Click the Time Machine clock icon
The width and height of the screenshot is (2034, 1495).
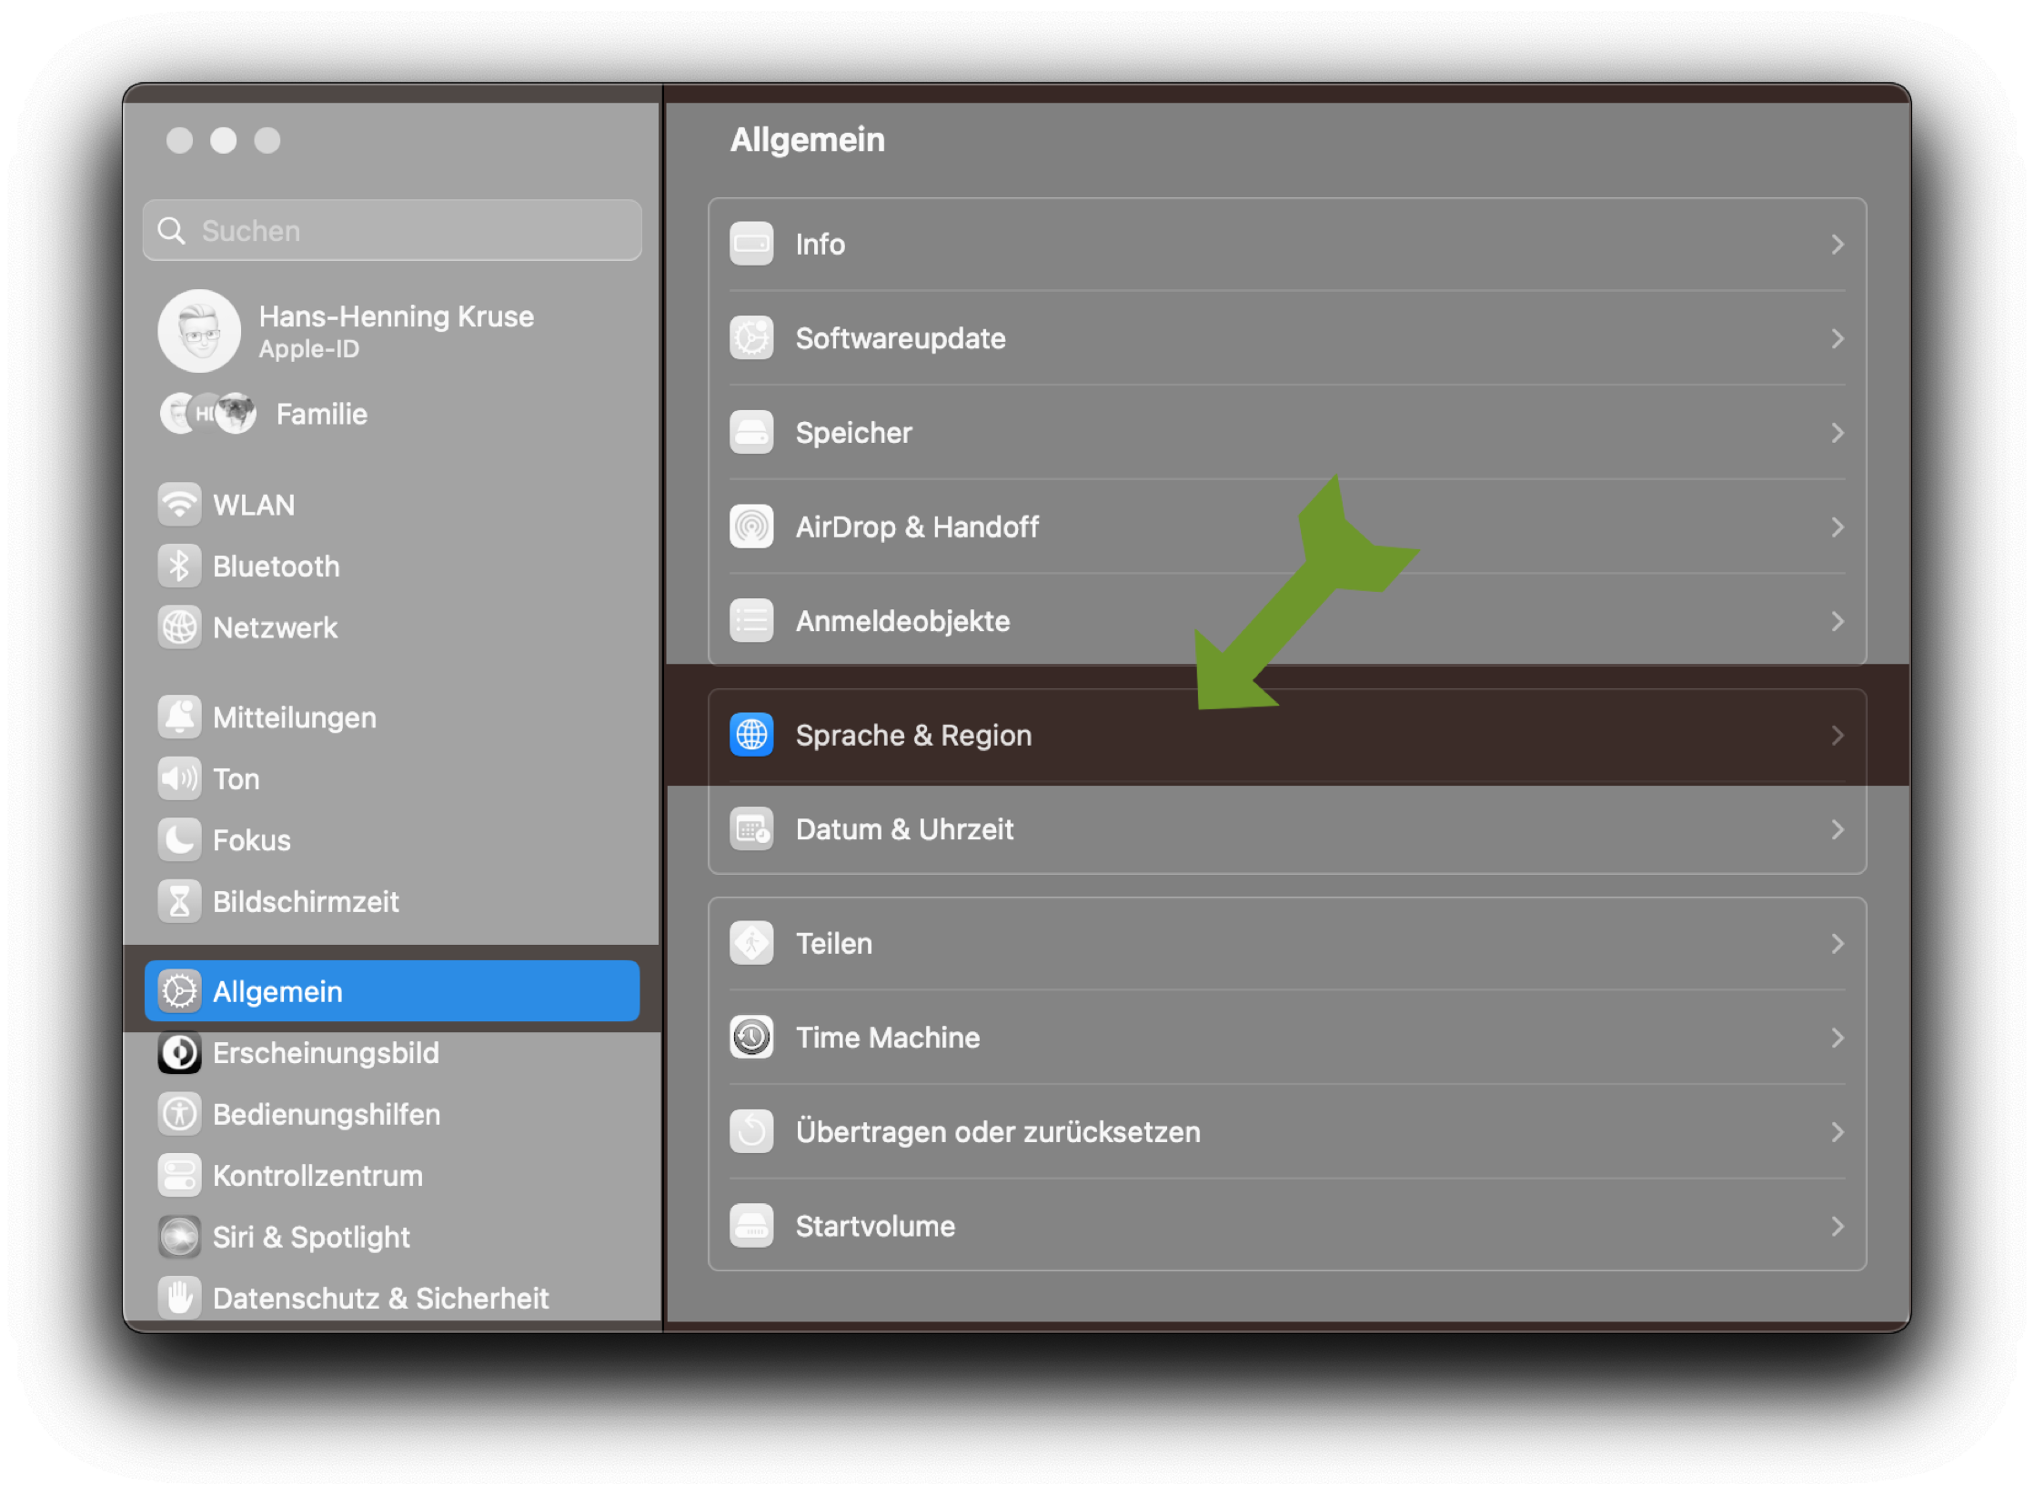751,1038
